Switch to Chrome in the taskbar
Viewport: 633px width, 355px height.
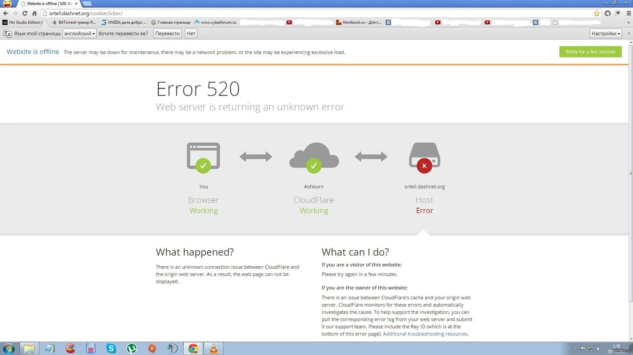tap(193, 349)
